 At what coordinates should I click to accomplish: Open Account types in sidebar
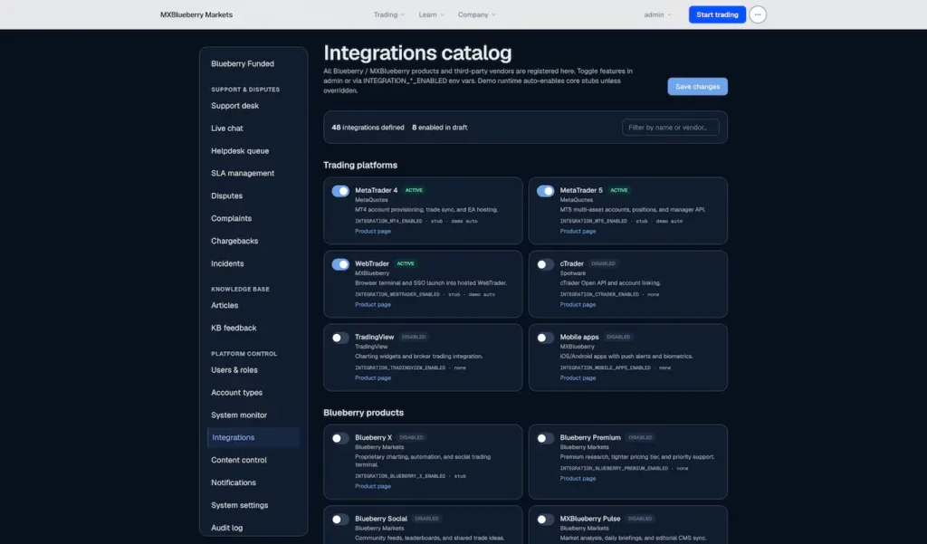[236, 393]
